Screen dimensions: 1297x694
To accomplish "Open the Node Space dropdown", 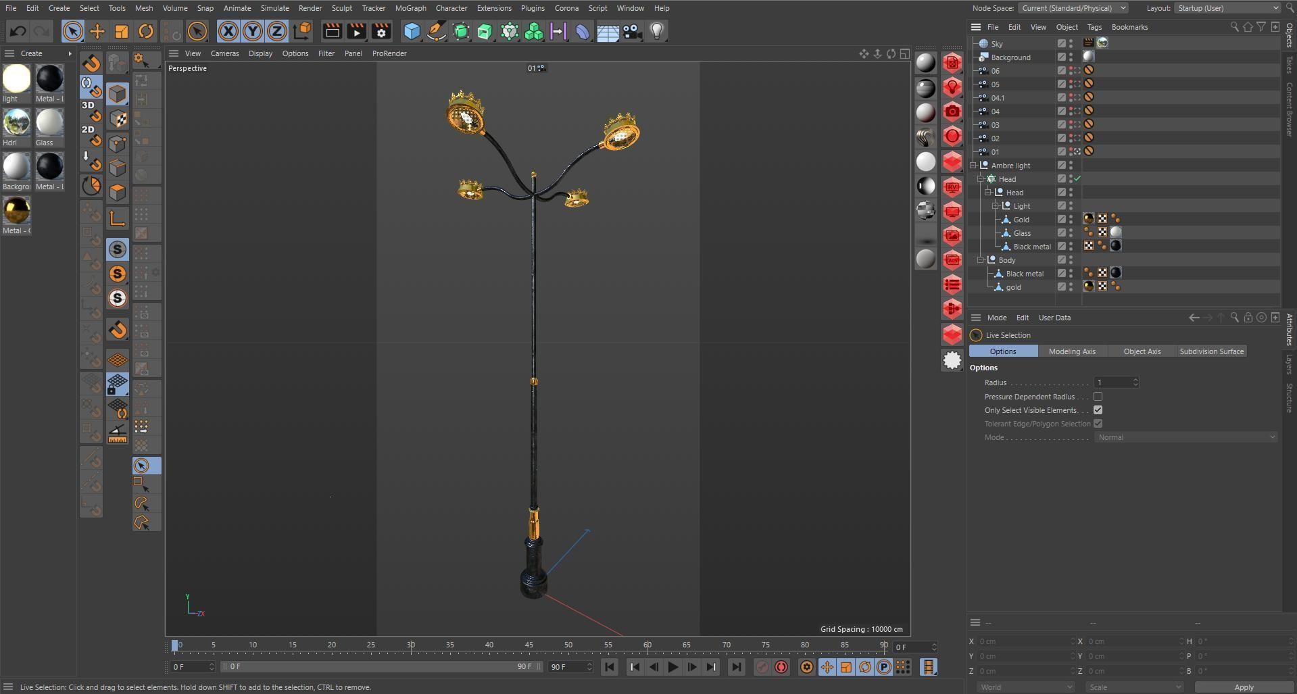I will [1073, 8].
